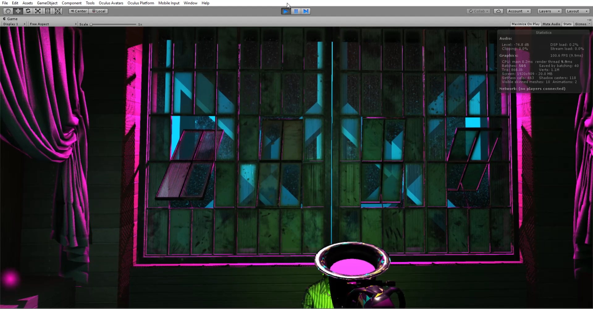Open the Mobile Input menu
This screenshot has width=593, height=309.
169,3
